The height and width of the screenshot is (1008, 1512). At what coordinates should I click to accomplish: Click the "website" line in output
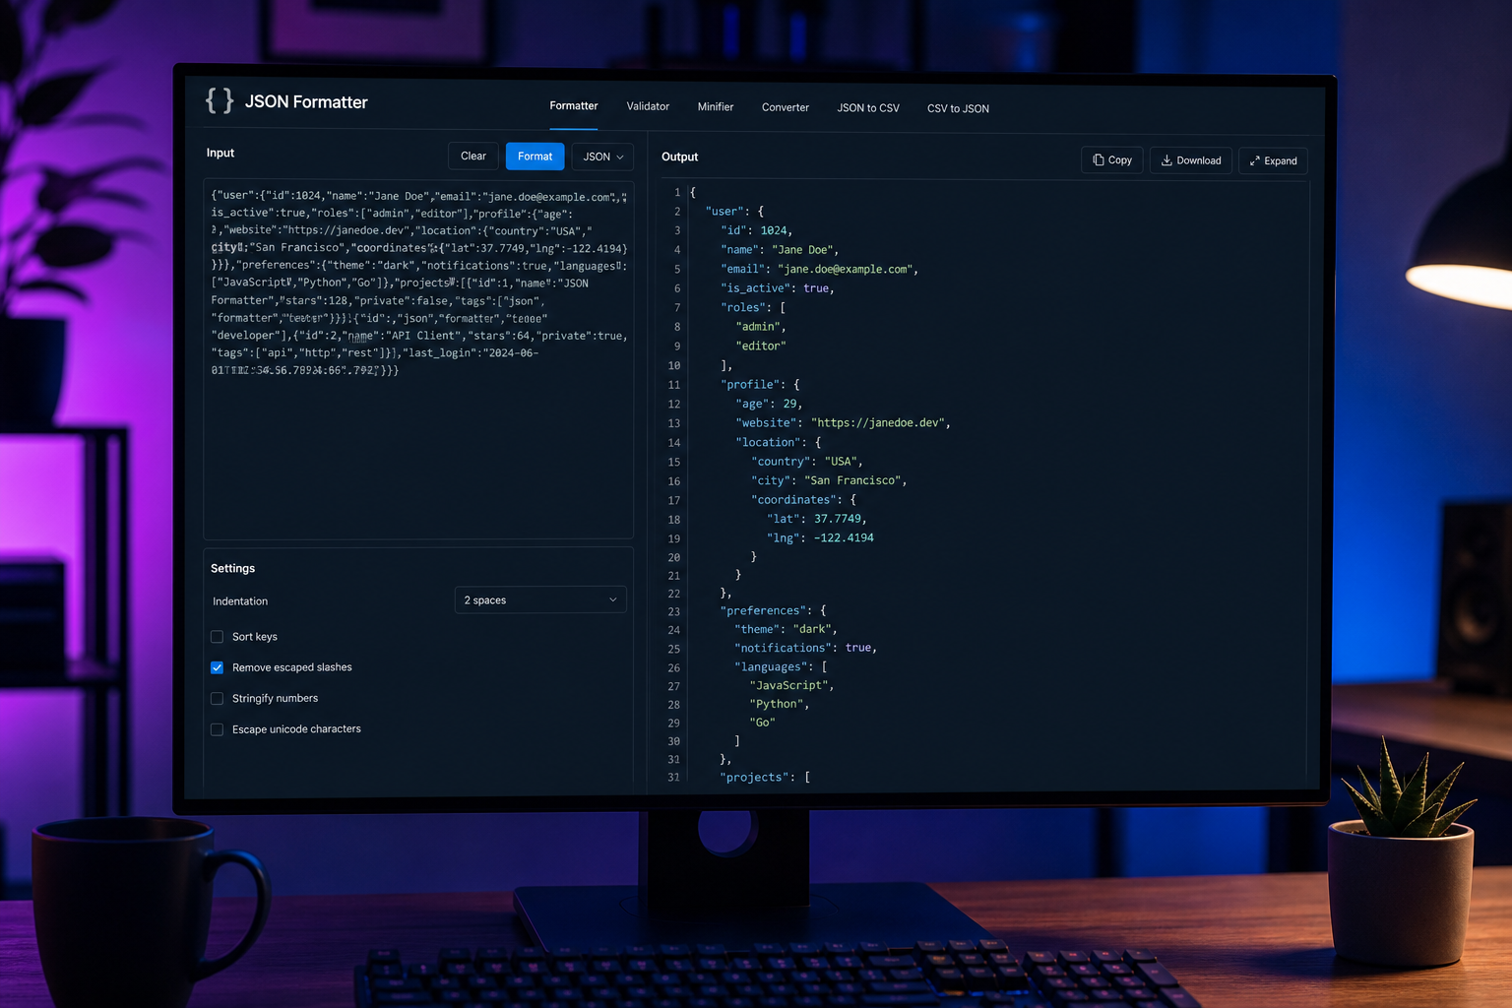click(843, 422)
